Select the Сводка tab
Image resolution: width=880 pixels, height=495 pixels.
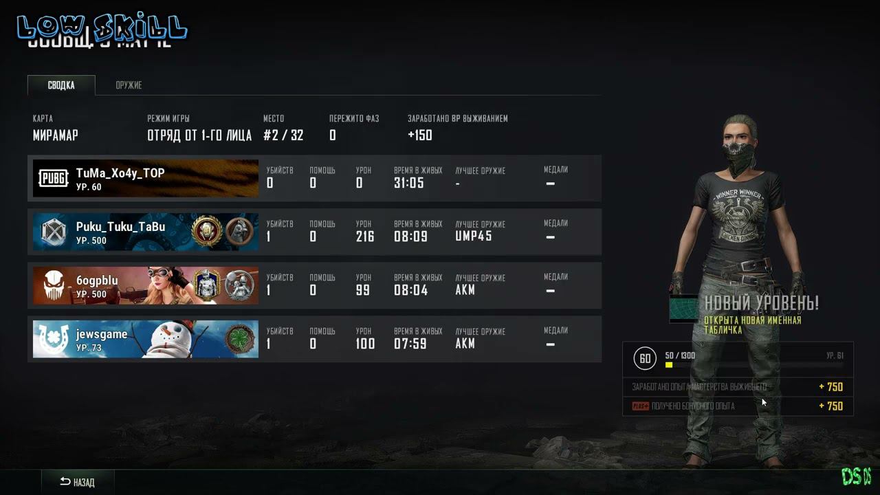coord(61,85)
